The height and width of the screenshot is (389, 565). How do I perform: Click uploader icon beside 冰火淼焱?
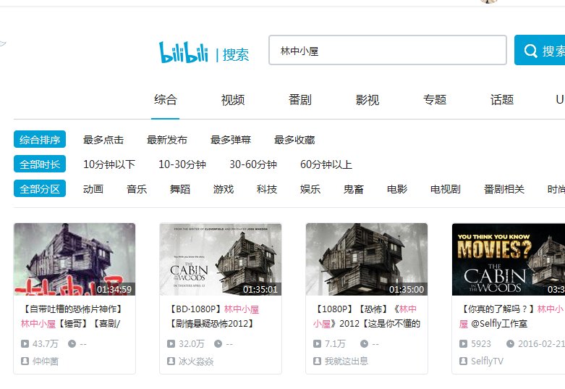point(171,361)
